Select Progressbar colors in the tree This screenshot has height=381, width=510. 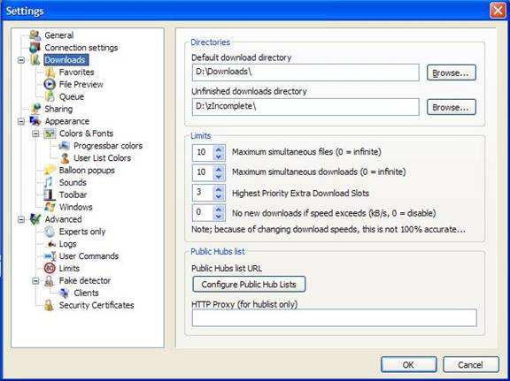108,146
